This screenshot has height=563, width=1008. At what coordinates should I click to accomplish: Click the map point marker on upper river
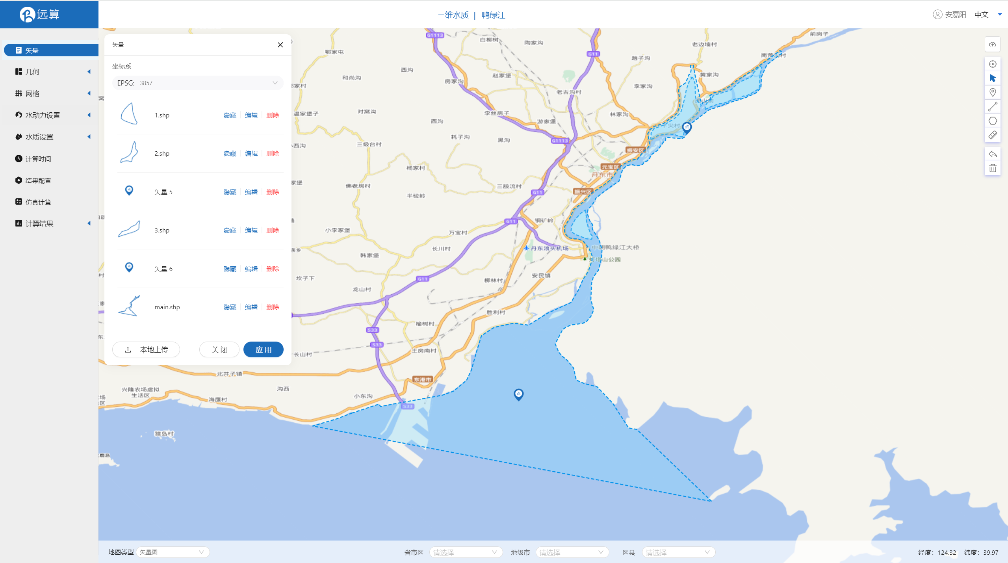tap(687, 128)
